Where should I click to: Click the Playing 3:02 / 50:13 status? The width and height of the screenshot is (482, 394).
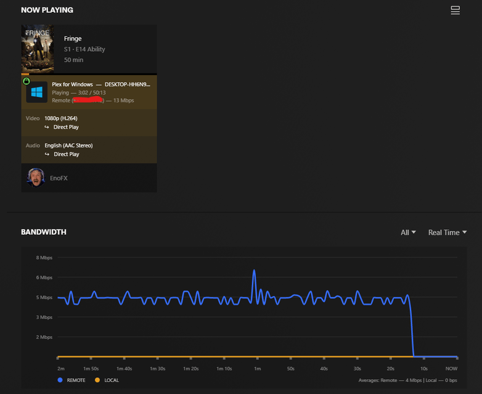click(79, 92)
